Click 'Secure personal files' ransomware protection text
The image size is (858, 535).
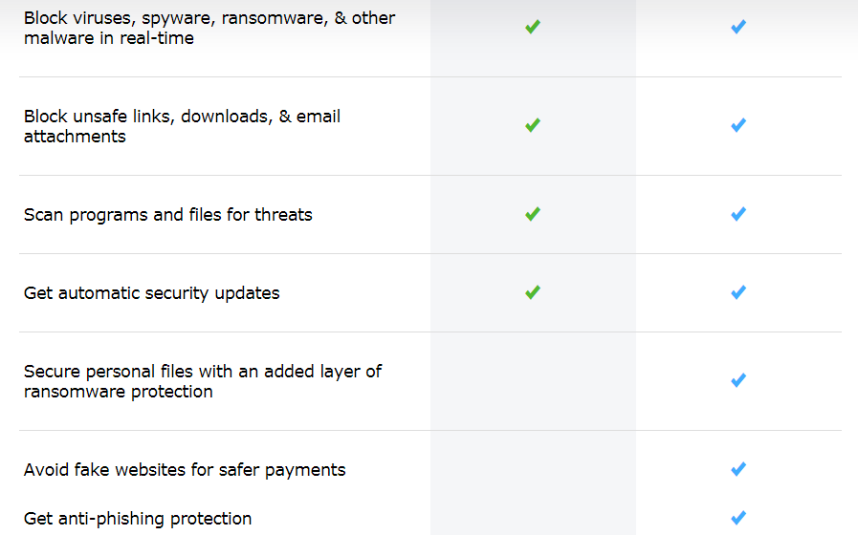tap(202, 381)
